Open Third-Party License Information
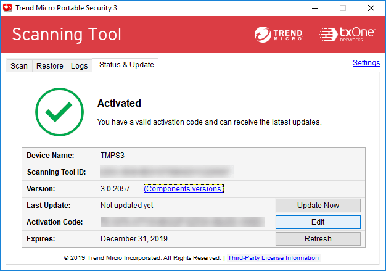 tap(273, 258)
